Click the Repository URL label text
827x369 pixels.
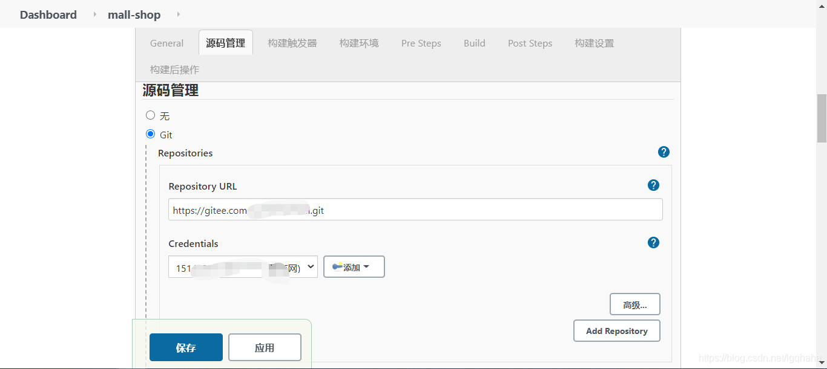pos(203,186)
